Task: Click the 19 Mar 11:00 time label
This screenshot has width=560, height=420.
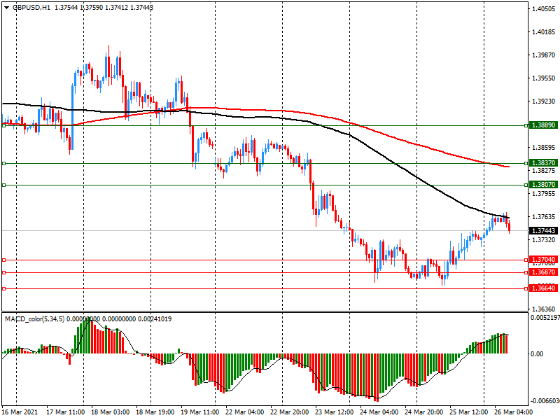Action: pyautogui.click(x=200, y=412)
